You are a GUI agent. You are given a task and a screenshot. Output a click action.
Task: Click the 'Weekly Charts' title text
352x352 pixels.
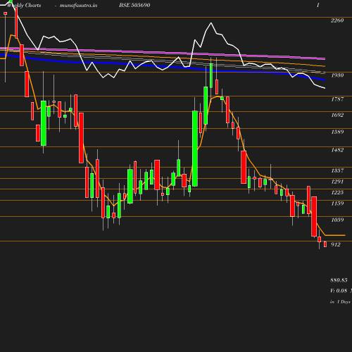tap(24, 5)
